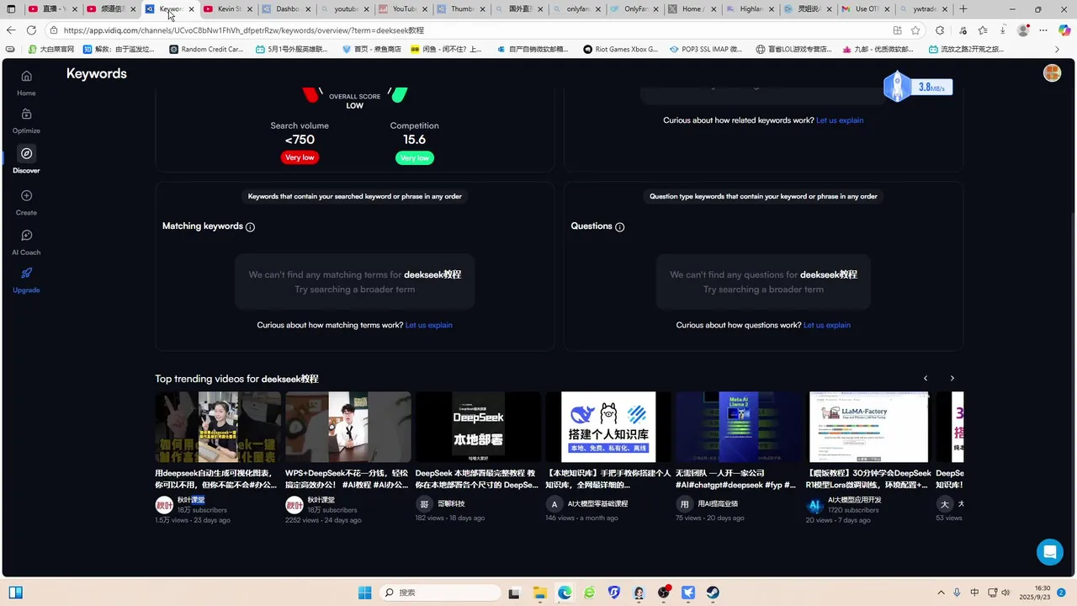Click the green "Very low" competition badge

(x=415, y=157)
